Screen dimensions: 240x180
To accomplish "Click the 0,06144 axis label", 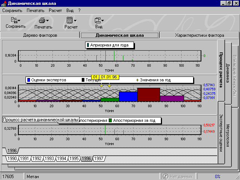I will pyautogui.click(x=10, y=88).
